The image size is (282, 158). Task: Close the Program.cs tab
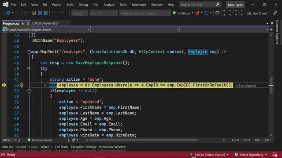point(28,23)
